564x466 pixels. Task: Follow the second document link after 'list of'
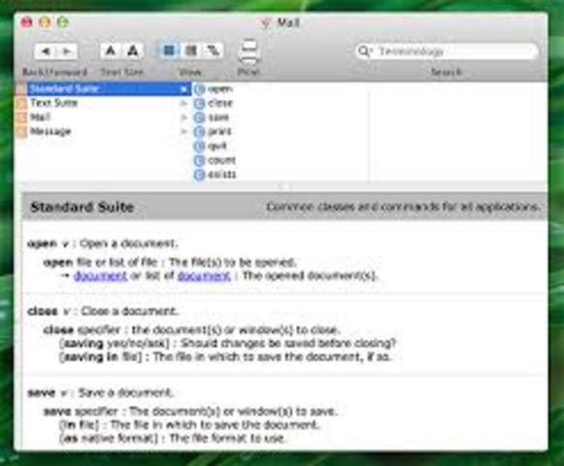[x=204, y=276]
